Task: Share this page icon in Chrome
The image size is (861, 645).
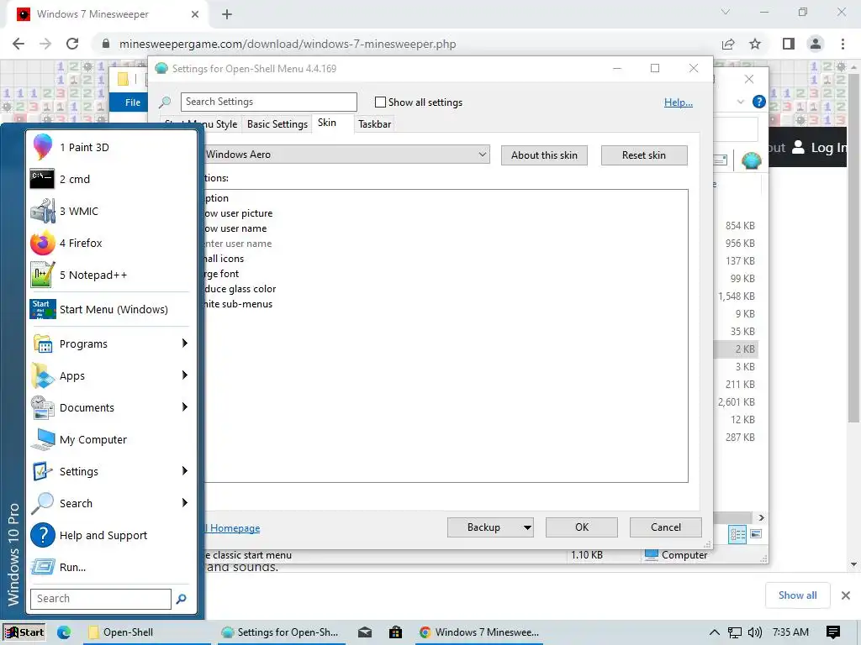Action: [729, 44]
